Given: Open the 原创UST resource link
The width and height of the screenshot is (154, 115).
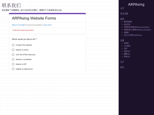Looking at the screenshot, I should coord(127,57).
